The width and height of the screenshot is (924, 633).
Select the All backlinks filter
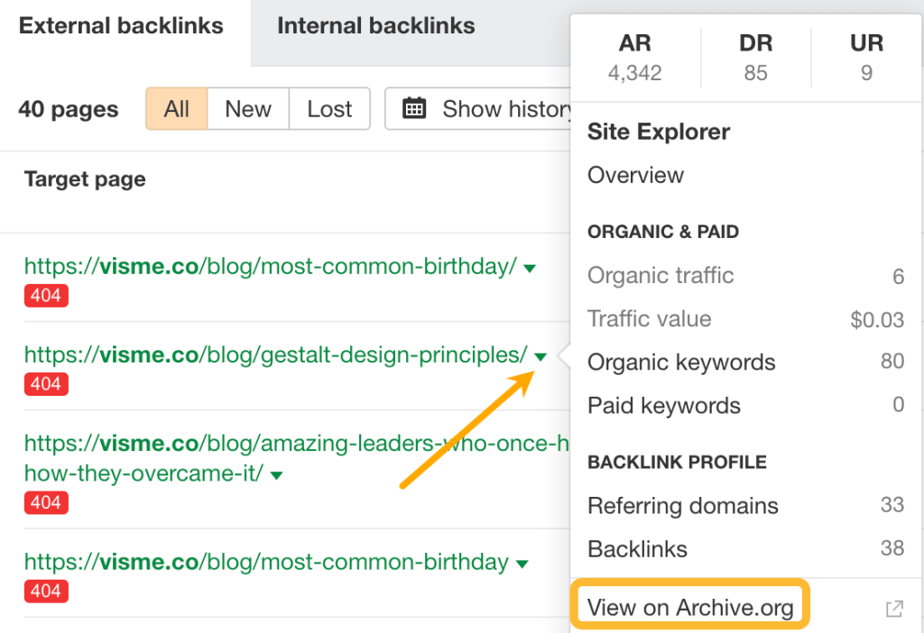pyautogui.click(x=176, y=108)
